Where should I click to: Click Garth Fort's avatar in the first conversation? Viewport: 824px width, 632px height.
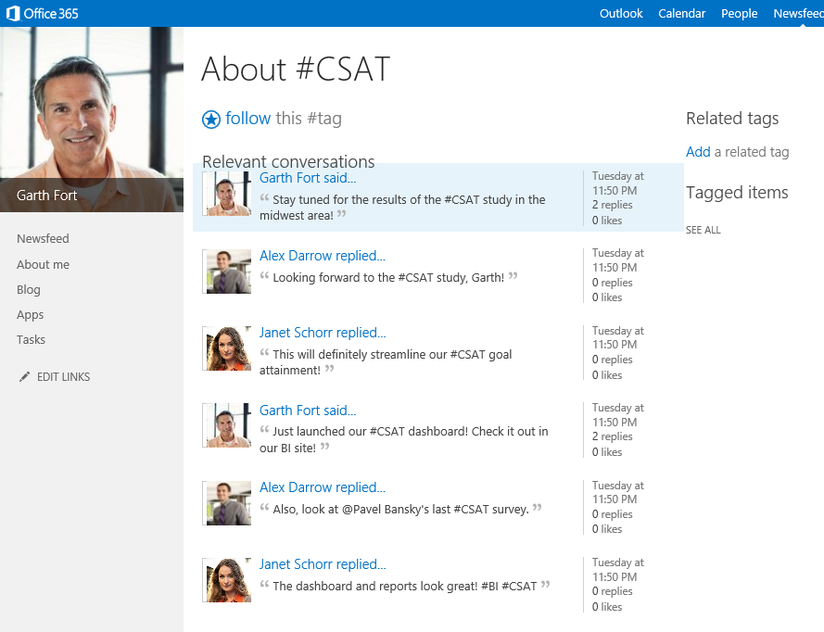pyautogui.click(x=228, y=194)
